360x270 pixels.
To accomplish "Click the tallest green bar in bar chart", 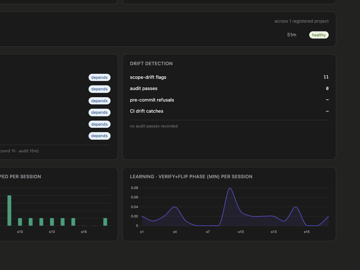I will [x=9, y=211].
